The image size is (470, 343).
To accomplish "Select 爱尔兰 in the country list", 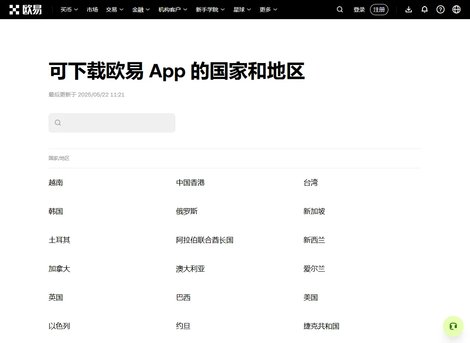I will pos(314,268).
